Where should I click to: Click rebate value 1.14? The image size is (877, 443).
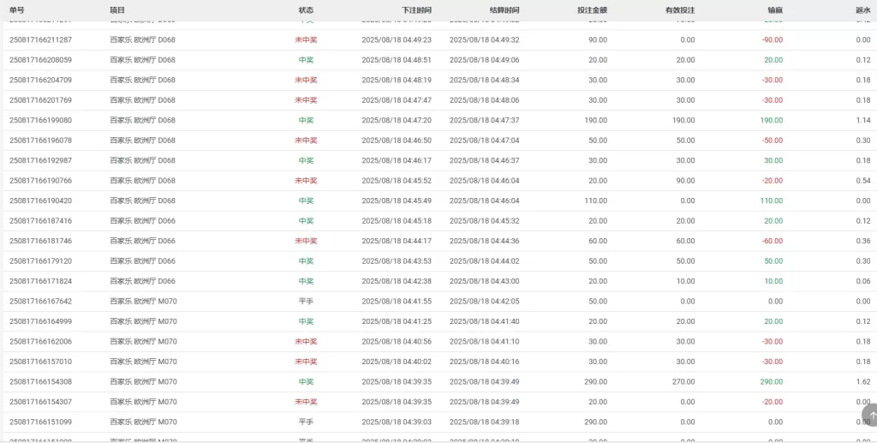click(863, 120)
